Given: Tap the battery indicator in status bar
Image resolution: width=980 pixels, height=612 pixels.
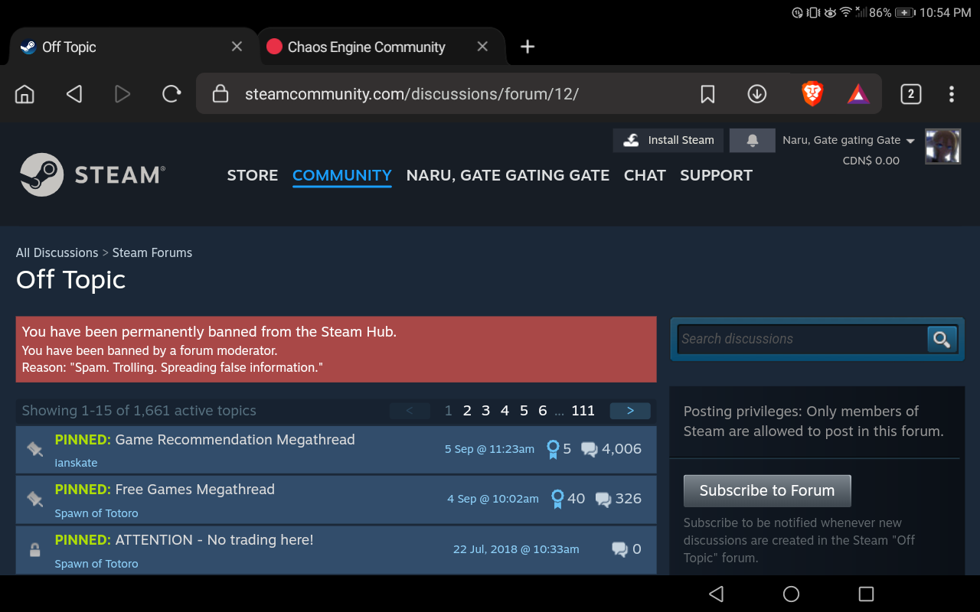Looking at the screenshot, I should coord(905,13).
